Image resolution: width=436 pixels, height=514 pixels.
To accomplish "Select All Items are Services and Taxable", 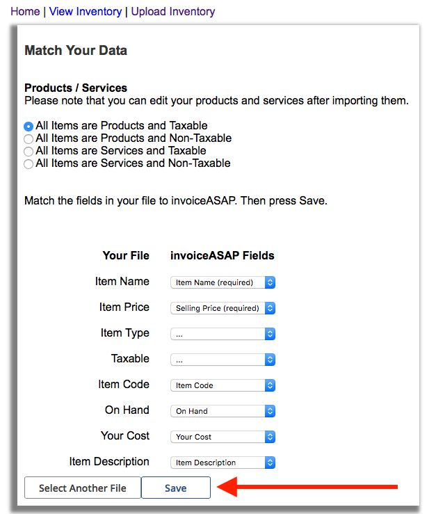I will tap(29, 152).
